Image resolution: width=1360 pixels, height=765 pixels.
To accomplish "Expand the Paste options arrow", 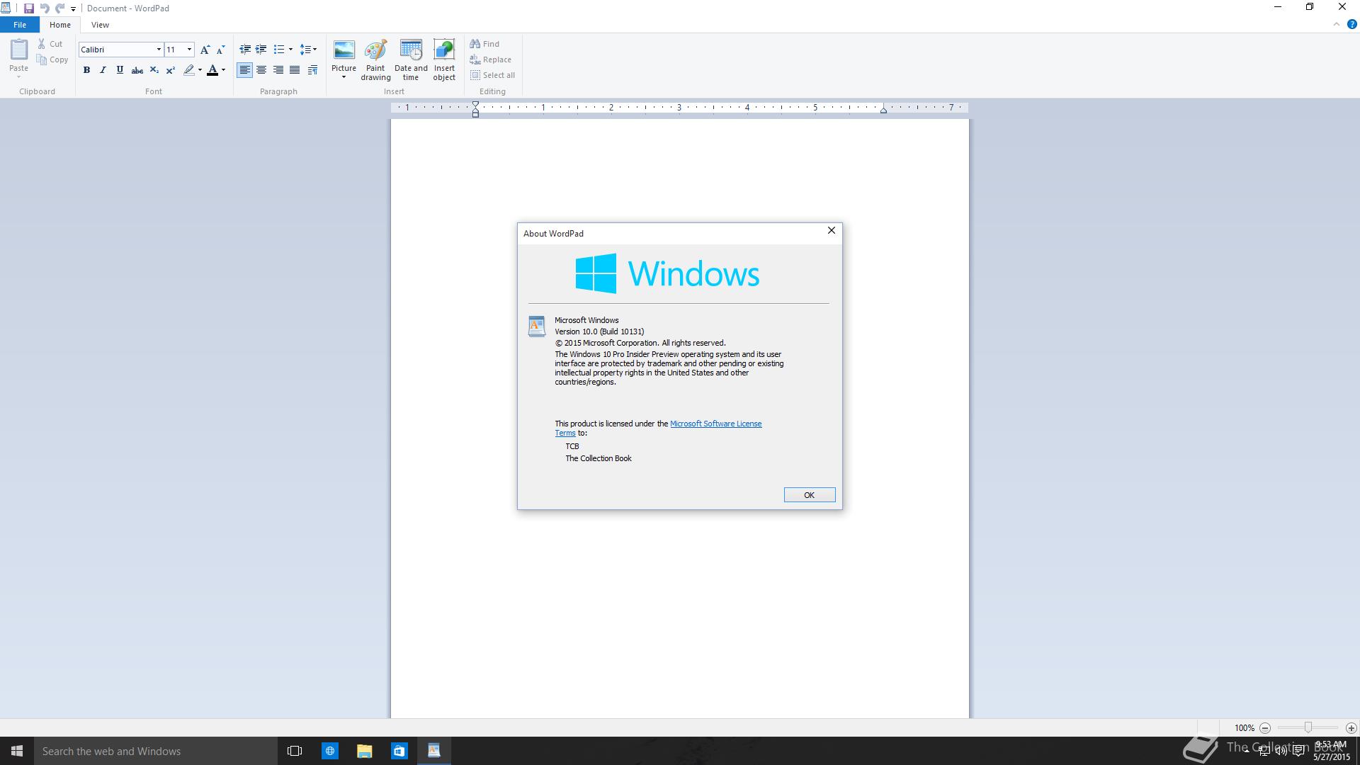I will (18, 76).
